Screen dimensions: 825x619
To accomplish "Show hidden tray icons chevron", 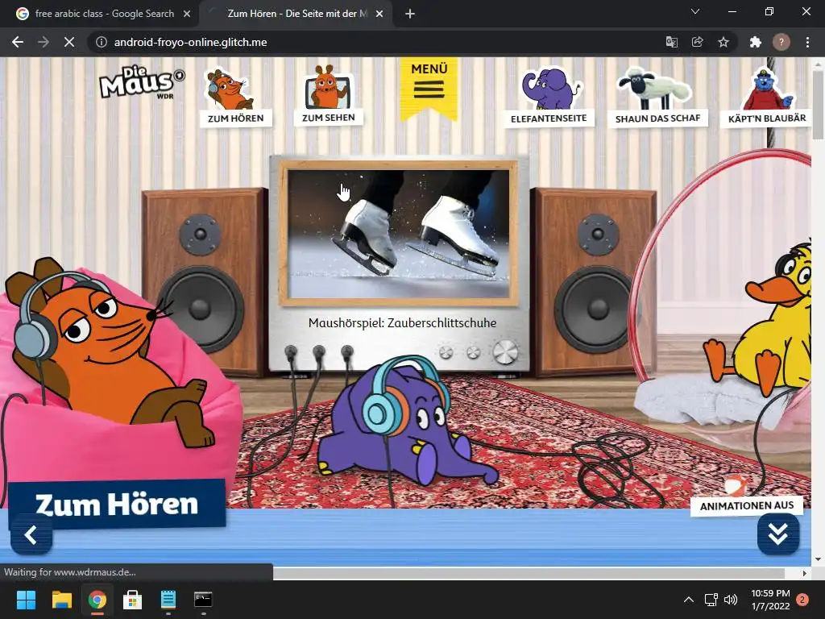I will pyautogui.click(x=688, y=600).
